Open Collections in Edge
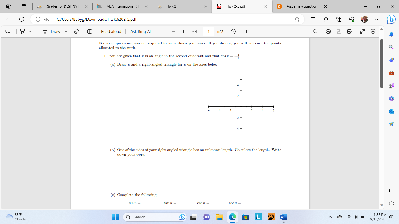 pyautogui.click(x=339, y=19)
